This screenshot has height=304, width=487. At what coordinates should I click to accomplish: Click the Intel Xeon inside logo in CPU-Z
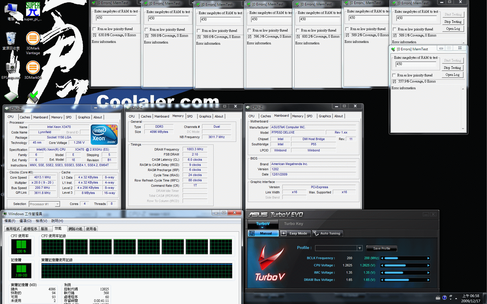(104, 134)
